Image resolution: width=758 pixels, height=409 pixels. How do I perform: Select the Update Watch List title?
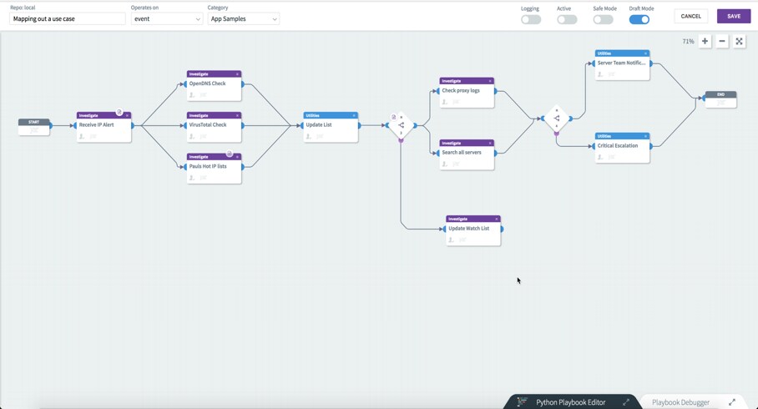(469, 228)
